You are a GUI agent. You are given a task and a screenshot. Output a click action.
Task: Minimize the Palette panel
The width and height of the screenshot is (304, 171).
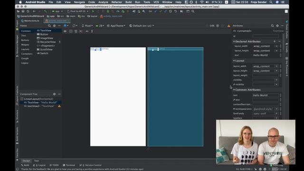[x=59, y=26]
